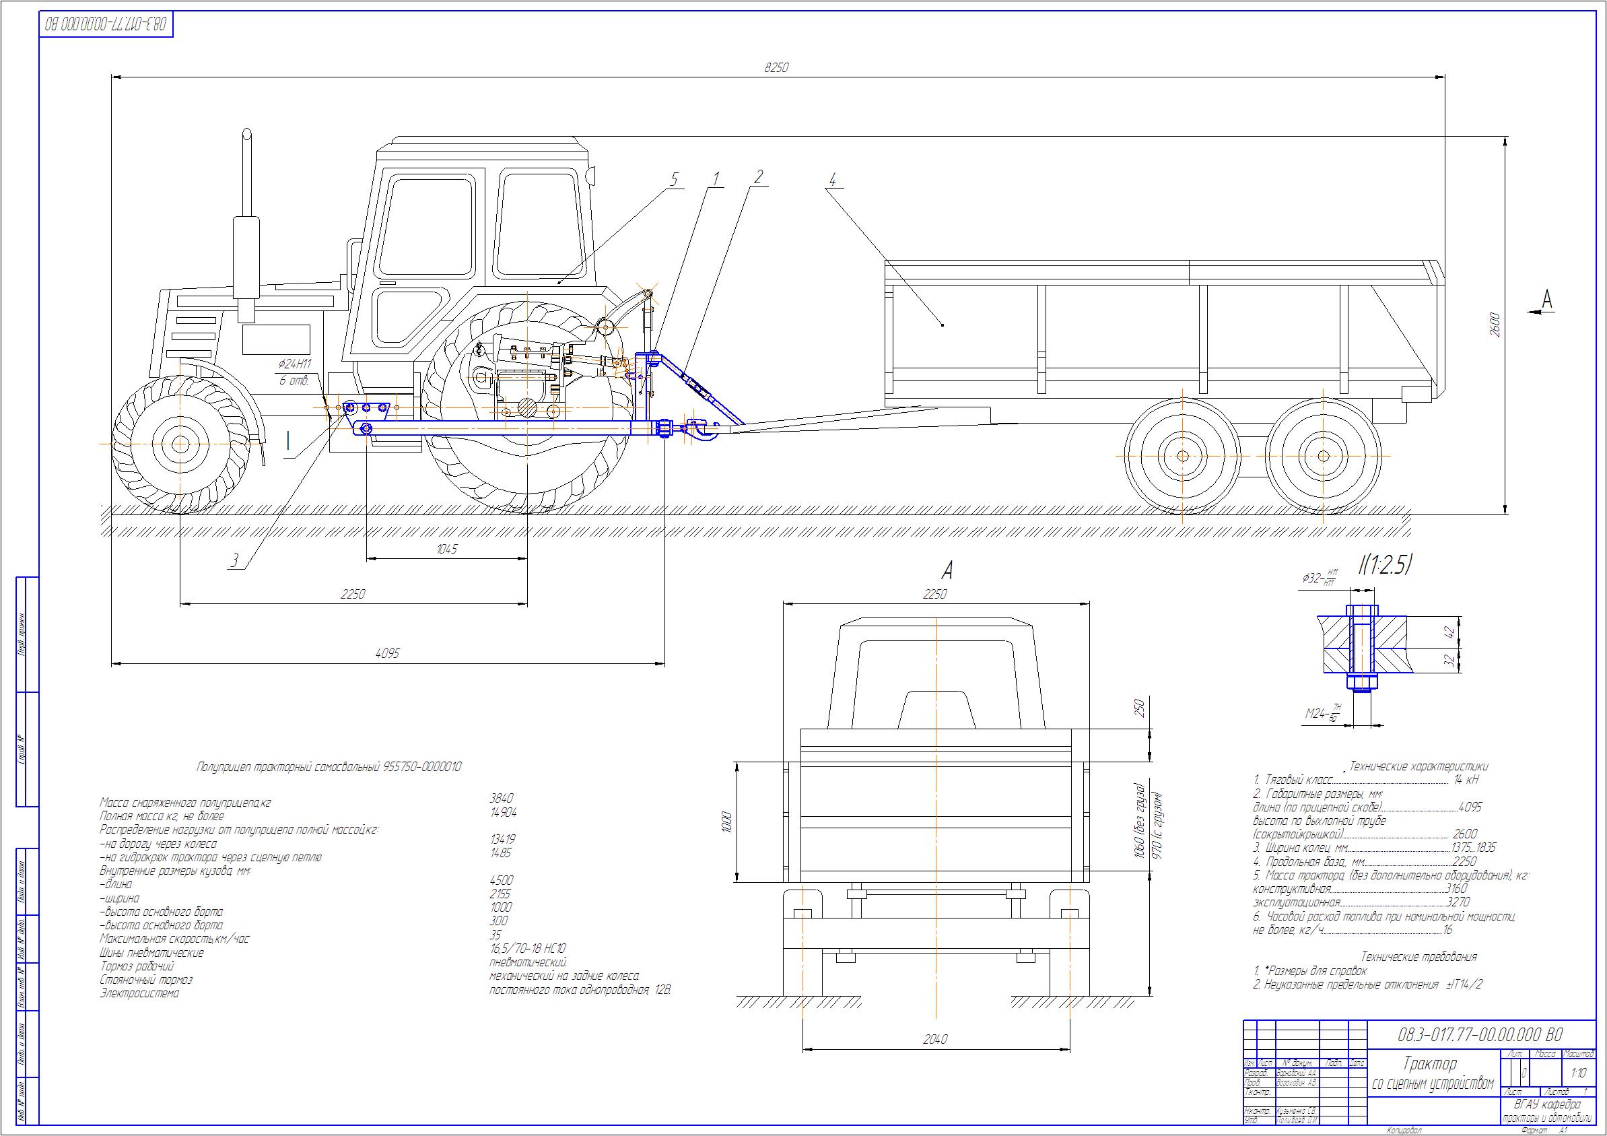Click callout number 2 near the hitch leader

pyautogui.click(x=758, y=177)
